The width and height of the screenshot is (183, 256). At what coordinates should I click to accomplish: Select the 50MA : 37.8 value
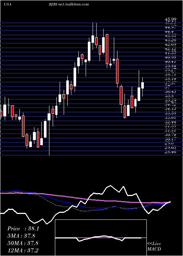coord(23,243)
